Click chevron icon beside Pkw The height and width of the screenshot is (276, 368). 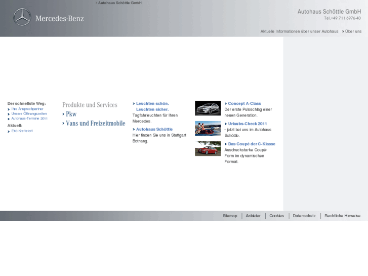point(63,114)
